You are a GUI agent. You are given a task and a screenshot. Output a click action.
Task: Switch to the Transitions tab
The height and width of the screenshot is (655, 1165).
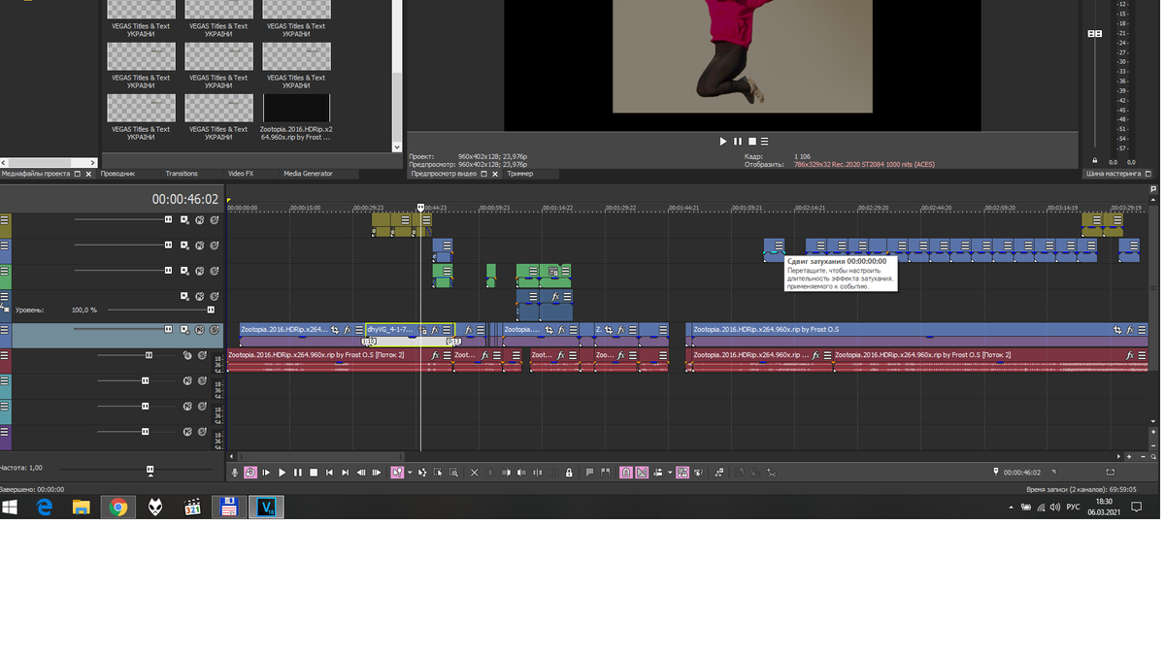182,174
